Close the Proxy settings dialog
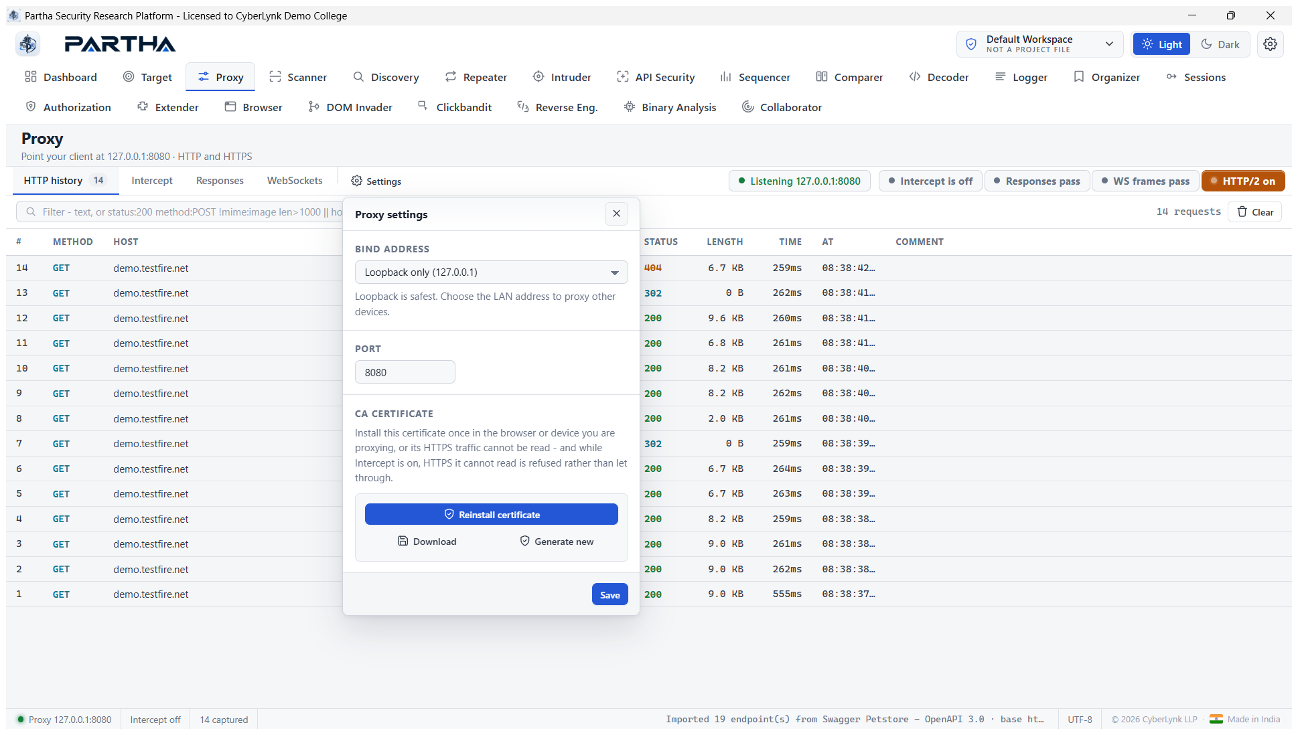Viewport: 1298px width, 735px height. click(x=616, y=214)
